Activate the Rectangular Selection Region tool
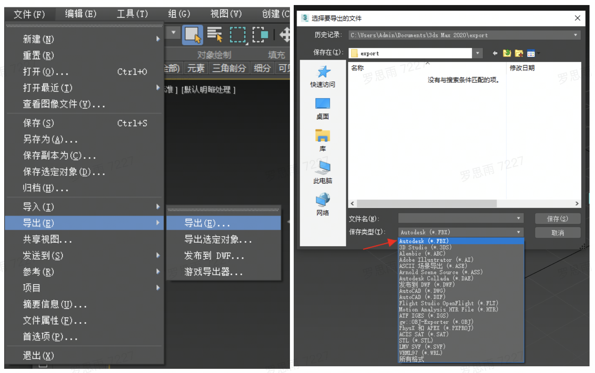 pyautogui.click(x=237, y=35)
